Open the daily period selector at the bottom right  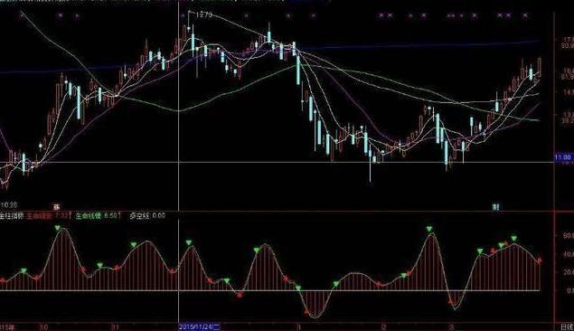click(567, 326)
